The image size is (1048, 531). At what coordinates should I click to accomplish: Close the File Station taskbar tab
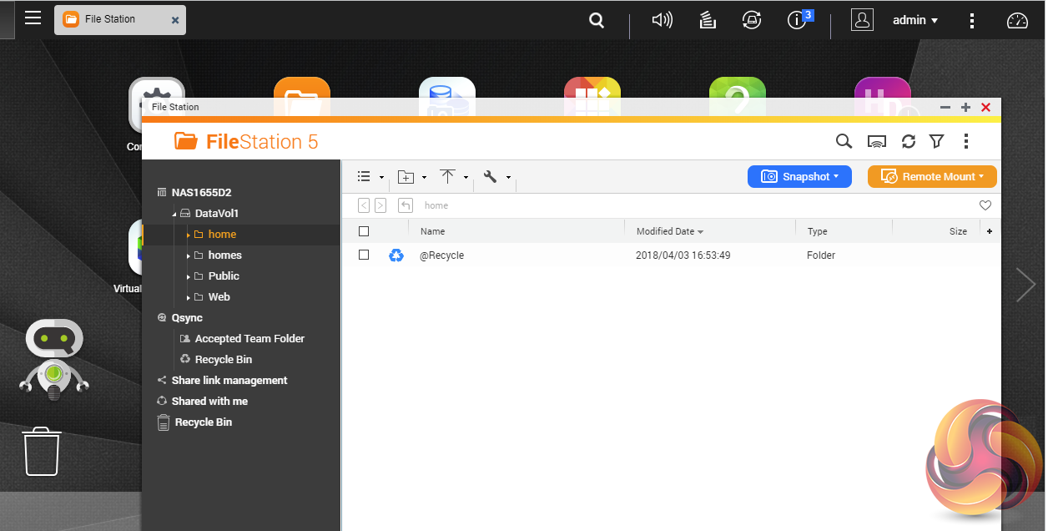pos(175,20)
